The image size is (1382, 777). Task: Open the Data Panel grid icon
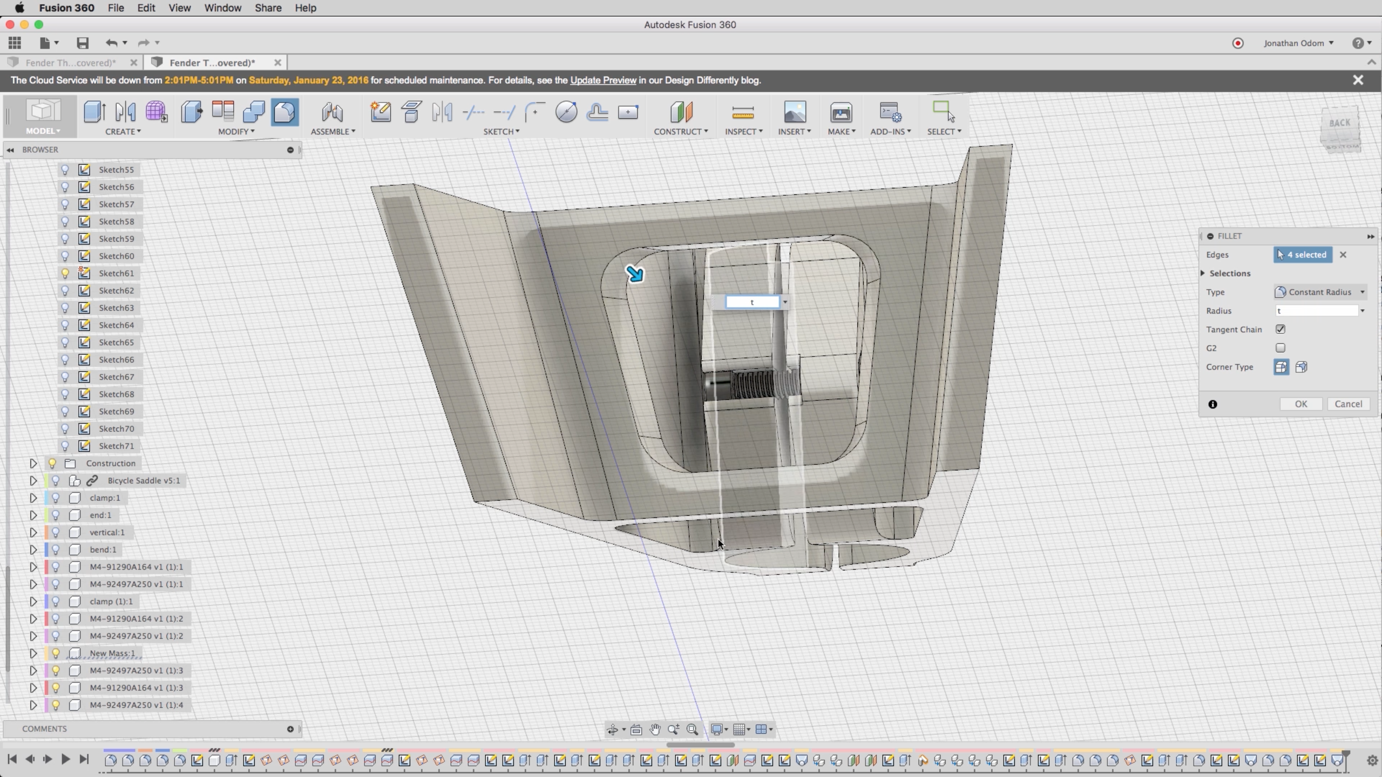coord(15,43)
